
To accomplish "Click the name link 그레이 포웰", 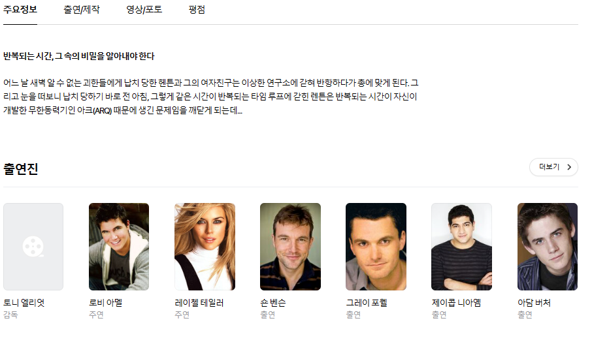I will [x=367, y=303].
